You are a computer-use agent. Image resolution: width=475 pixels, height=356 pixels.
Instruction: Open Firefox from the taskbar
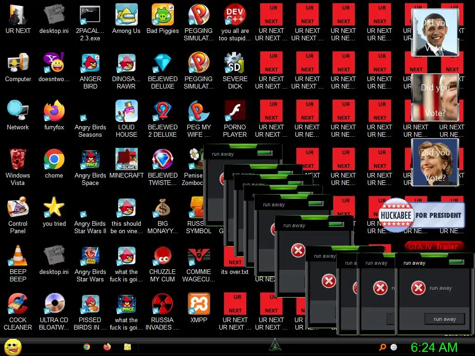pyautogui.click(x=107, y=347)
